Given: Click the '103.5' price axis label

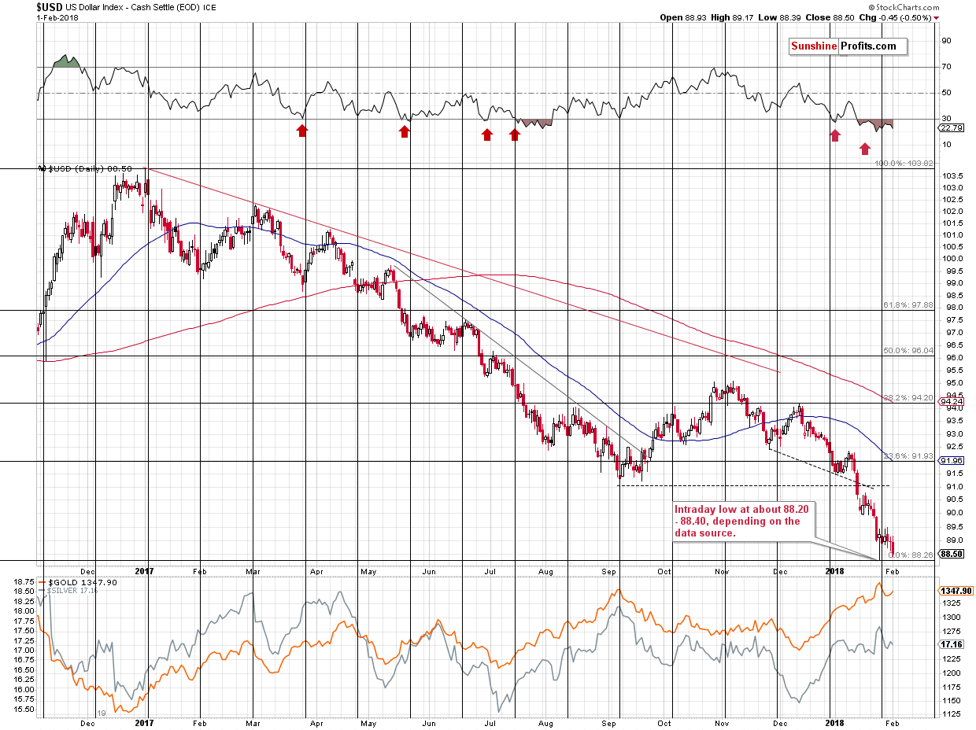Looking at the screenshot, I should [951, 176].
